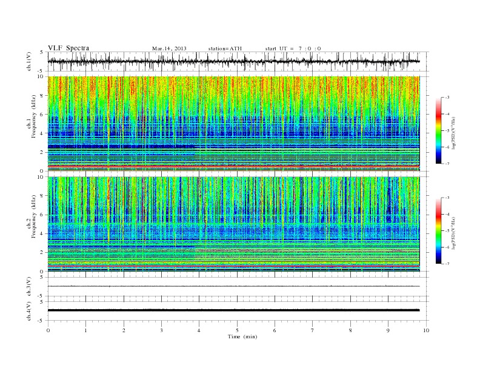Click the time axis tick label "4"
Image resolution: width=480 pixels, height=371 pixels.
pos(199,330)
